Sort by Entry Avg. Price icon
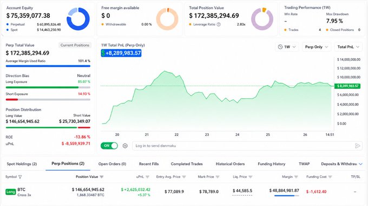 (x=184, y=177)
